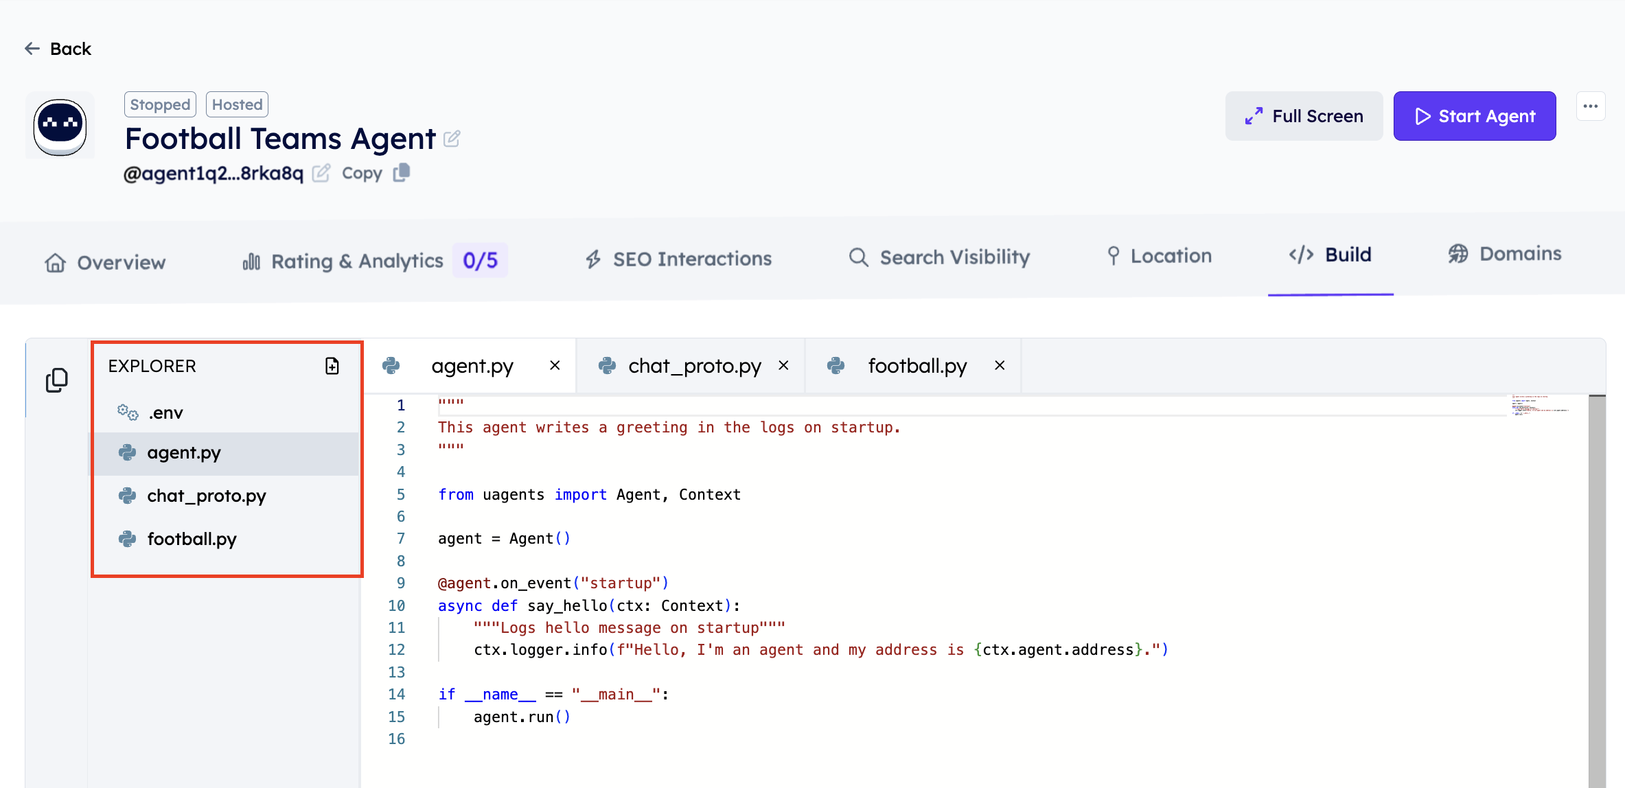Click the agent avatar image

click(60, 126)
